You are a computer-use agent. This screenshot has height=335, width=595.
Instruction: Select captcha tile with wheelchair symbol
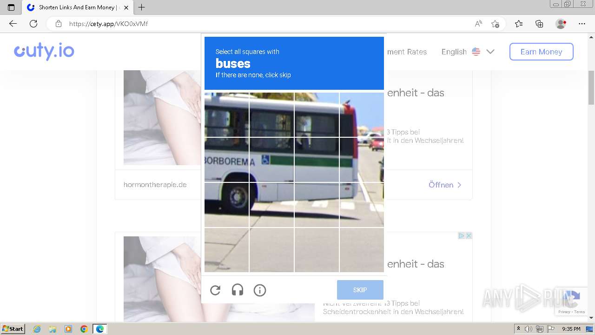(x=271, y=160)
